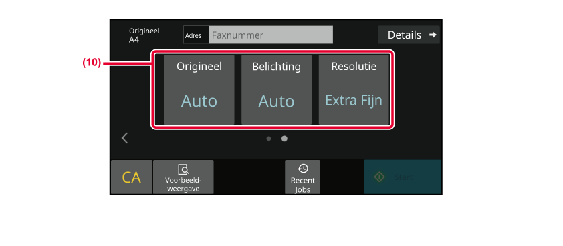The image size is (563, 246).
Task: Select the second page indicator dot
Action: pos(284,139)
